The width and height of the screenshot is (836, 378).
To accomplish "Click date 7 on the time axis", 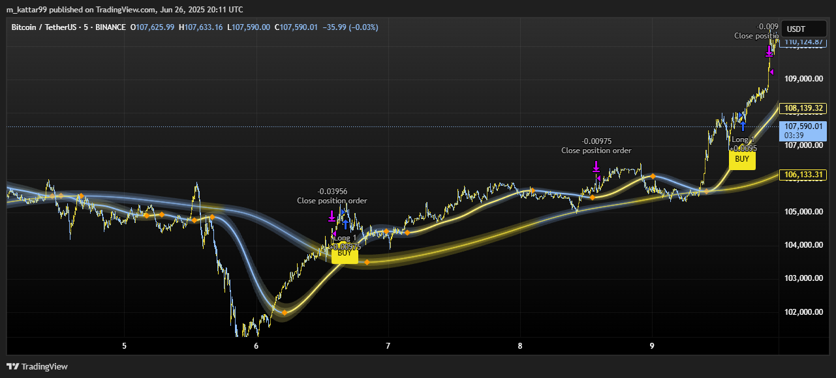I will [388, 345].
